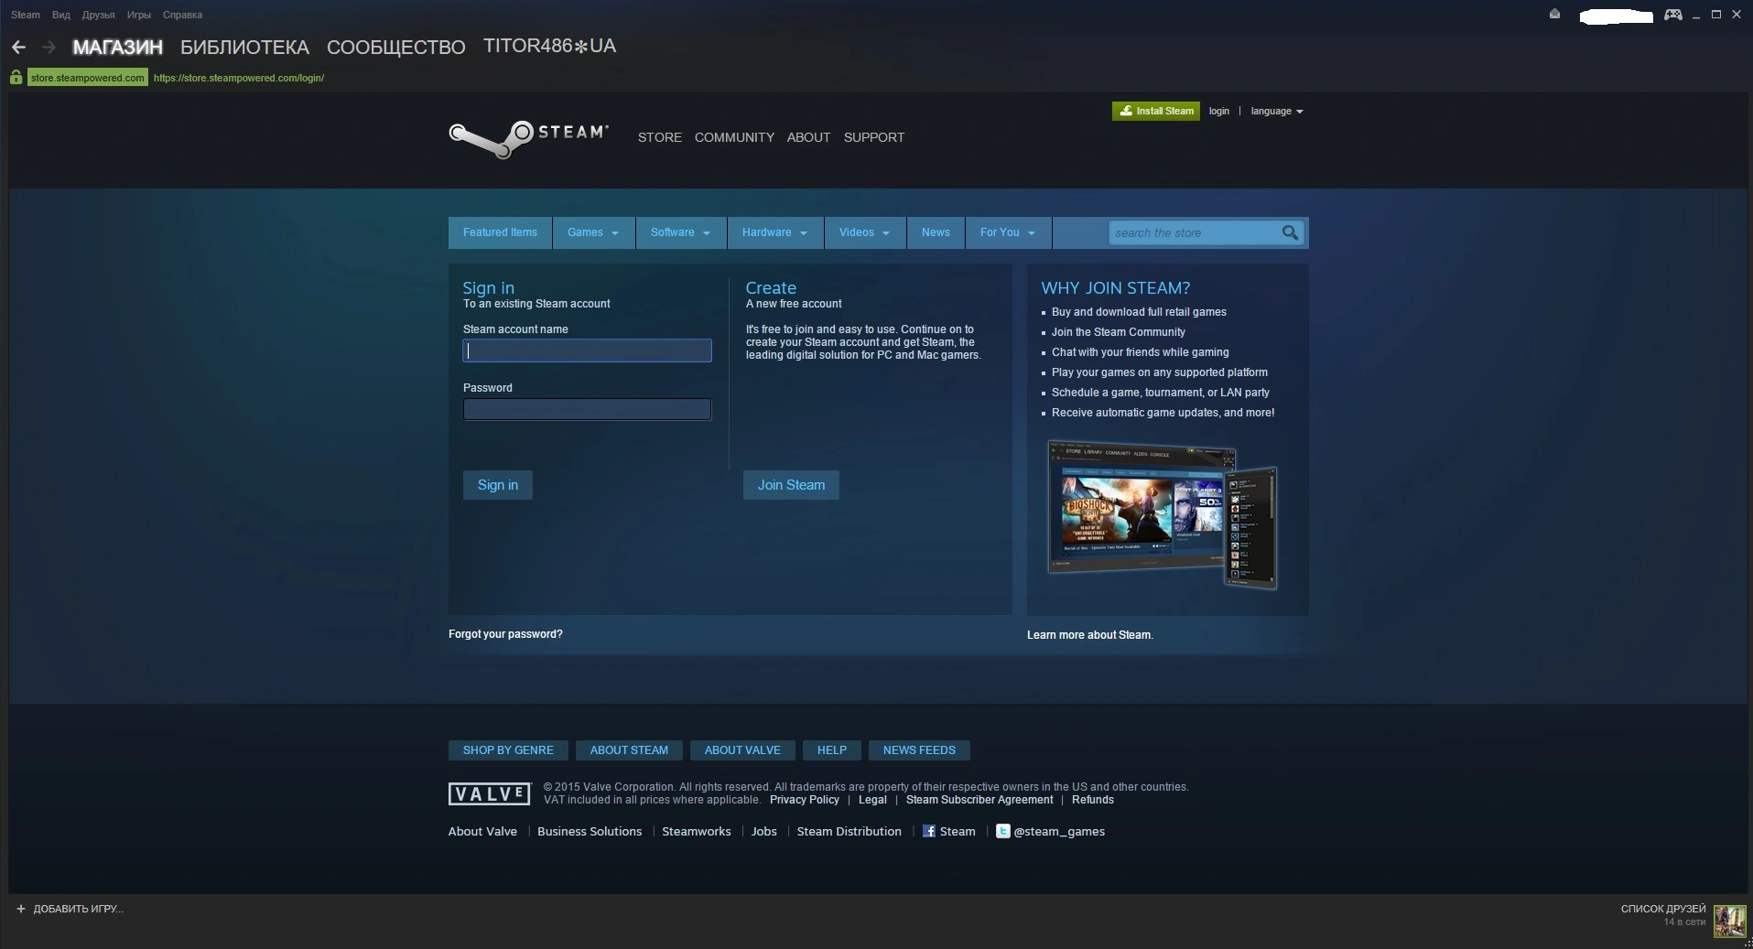Expand the Software dropdown menu
The image size is (1753, 949).
point(681,232)
